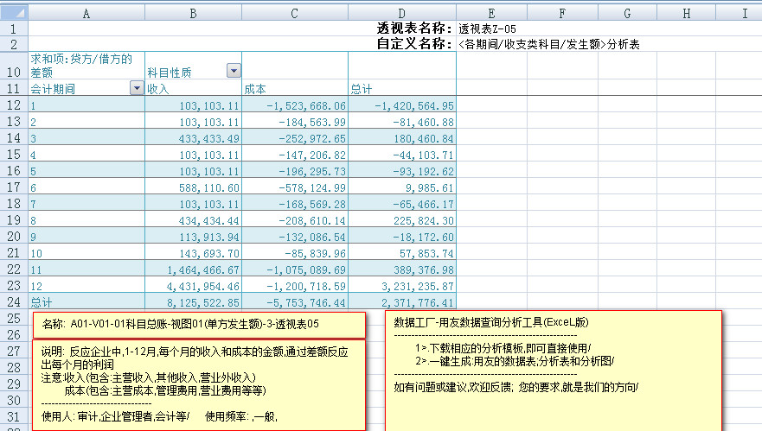Select the 收入 column heading cell
The image size is (762, 431).
click(x=192, y=89)
